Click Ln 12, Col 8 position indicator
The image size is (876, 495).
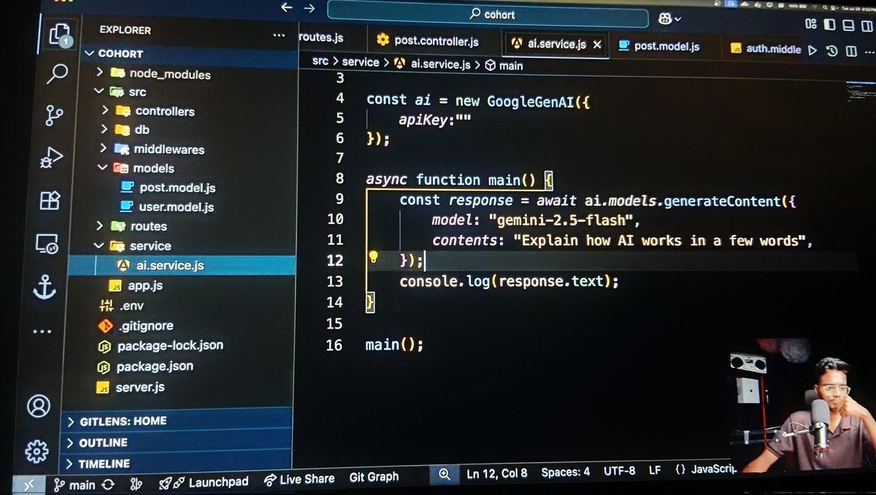point(496,473)
